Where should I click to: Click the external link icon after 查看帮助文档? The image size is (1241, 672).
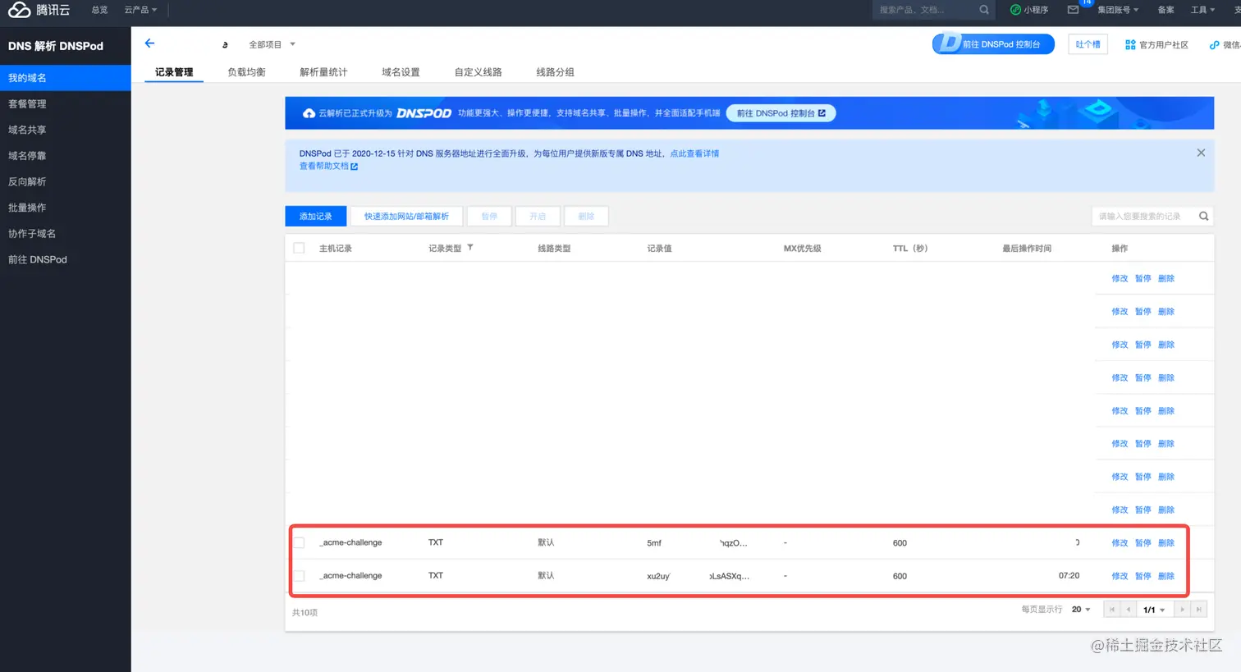(x=355, y=167)
